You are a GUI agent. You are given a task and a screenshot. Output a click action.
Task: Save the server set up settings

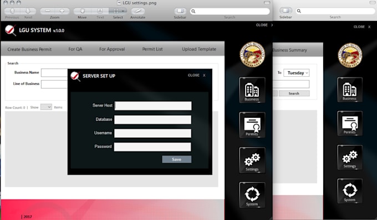point(177,159)
